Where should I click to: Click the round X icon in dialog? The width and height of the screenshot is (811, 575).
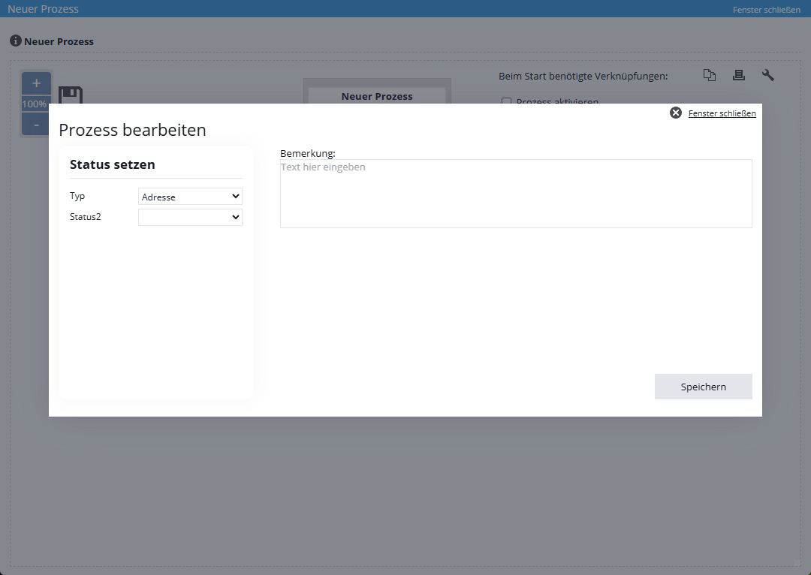click(676, 113)
